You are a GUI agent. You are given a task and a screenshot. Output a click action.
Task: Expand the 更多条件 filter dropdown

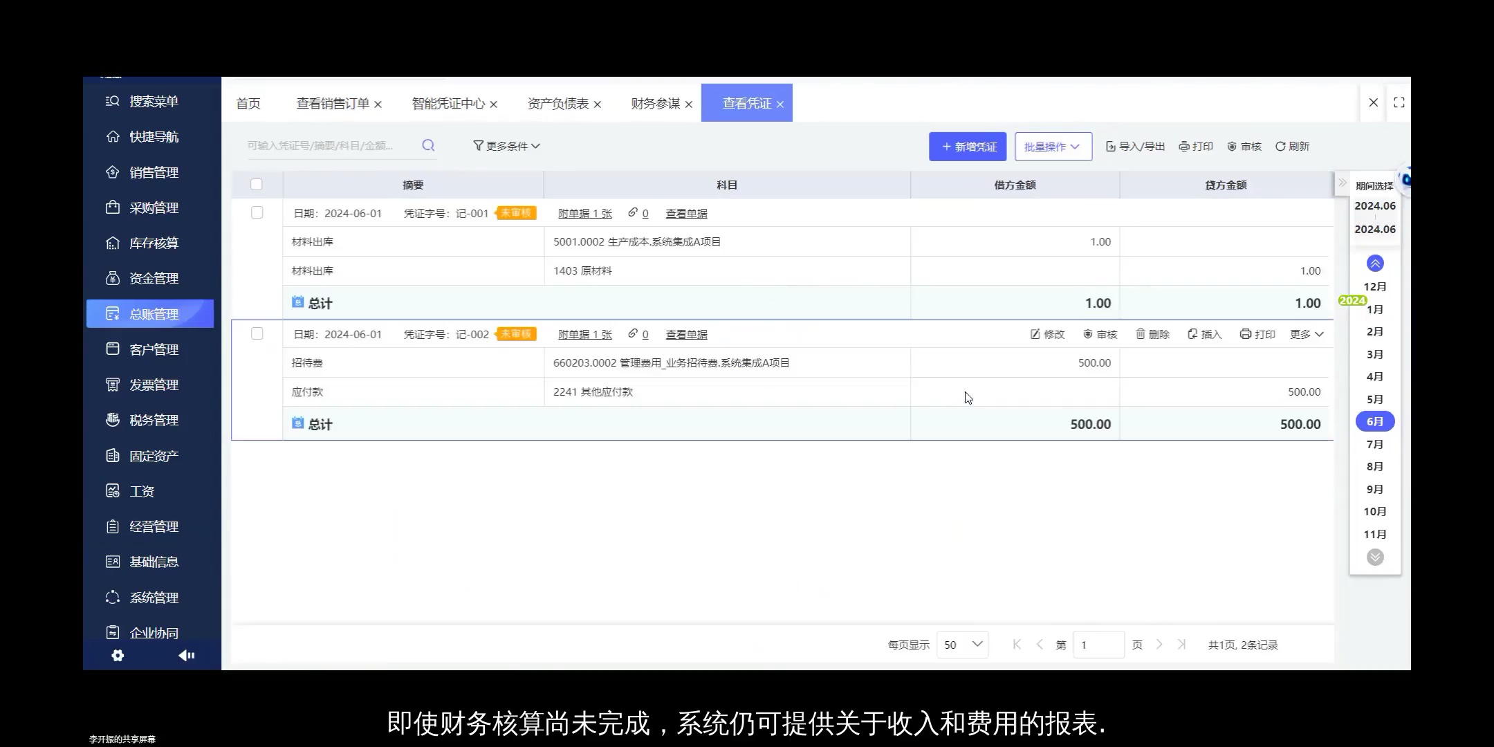506,146
